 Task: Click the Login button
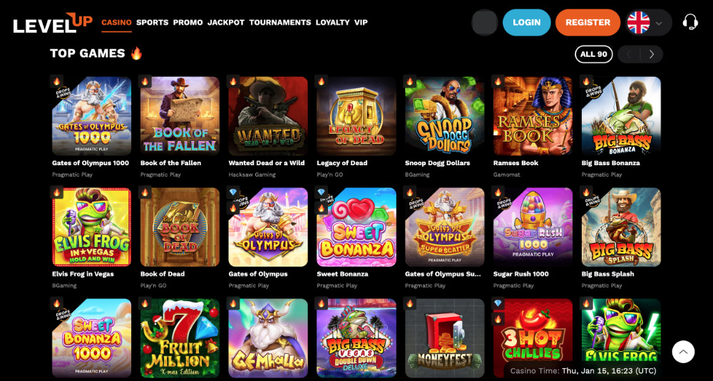527,22
